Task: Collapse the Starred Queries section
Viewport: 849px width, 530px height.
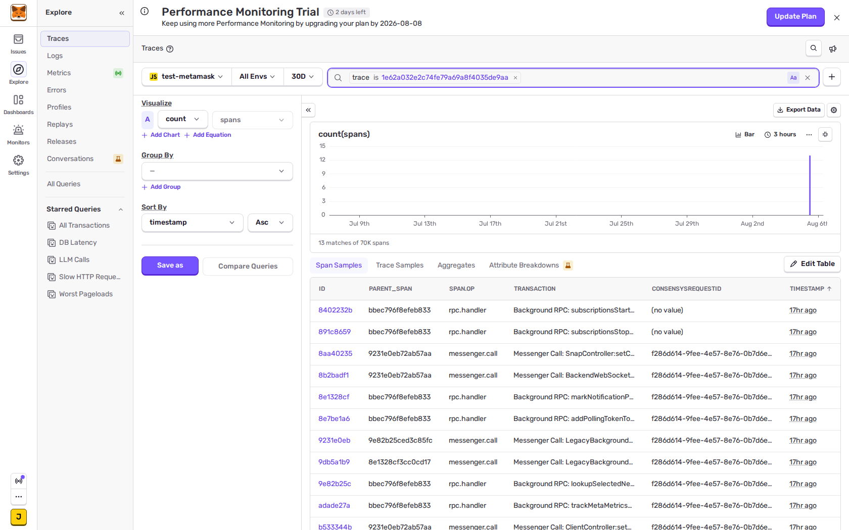Action: (121, 209)
